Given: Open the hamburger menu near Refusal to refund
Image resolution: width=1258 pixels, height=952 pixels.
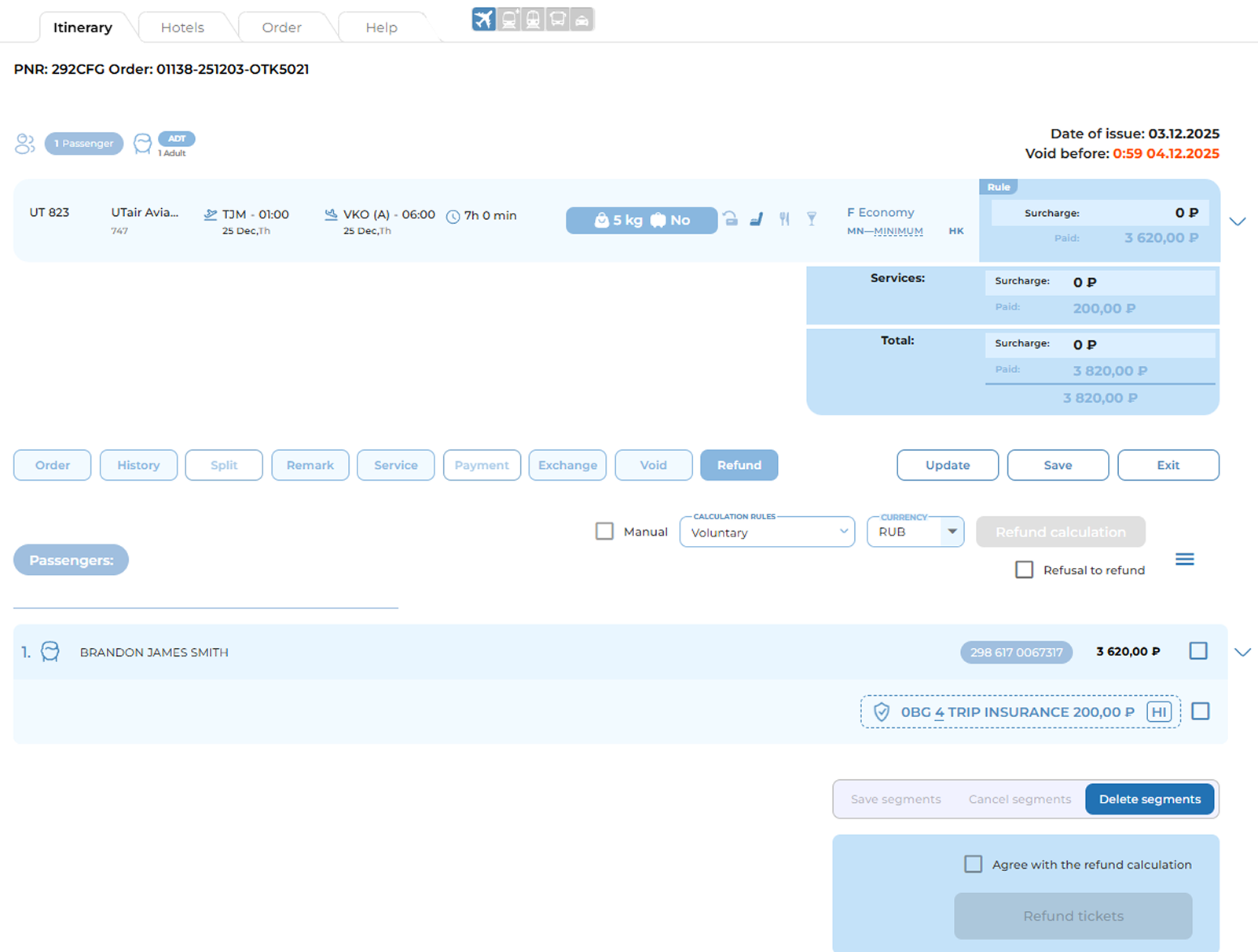Looking at the screenshot, I should coord(1184,559).
